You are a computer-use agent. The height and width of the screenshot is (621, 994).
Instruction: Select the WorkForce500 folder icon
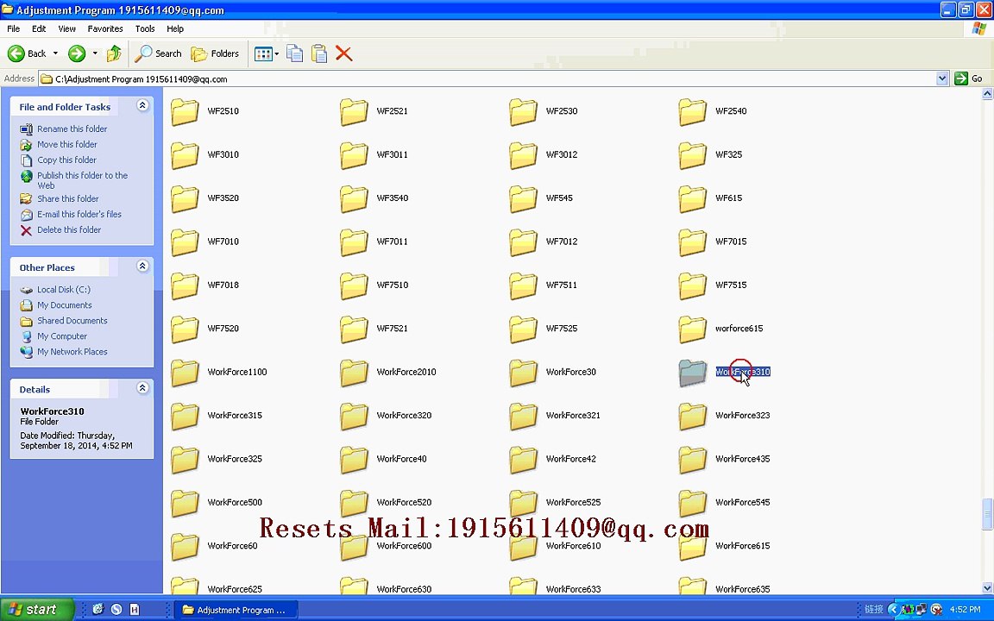[186, 504]
